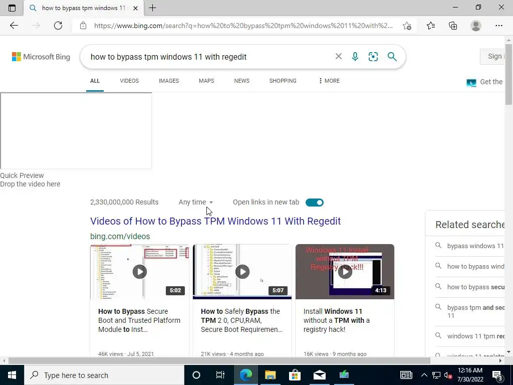Switch to the ALL results tab
This screenshot has width=513, height=385.
pyautogui.click(x=95, y=81)
